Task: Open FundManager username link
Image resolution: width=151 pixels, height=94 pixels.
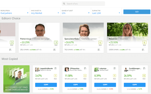Action: coord(135,68)
